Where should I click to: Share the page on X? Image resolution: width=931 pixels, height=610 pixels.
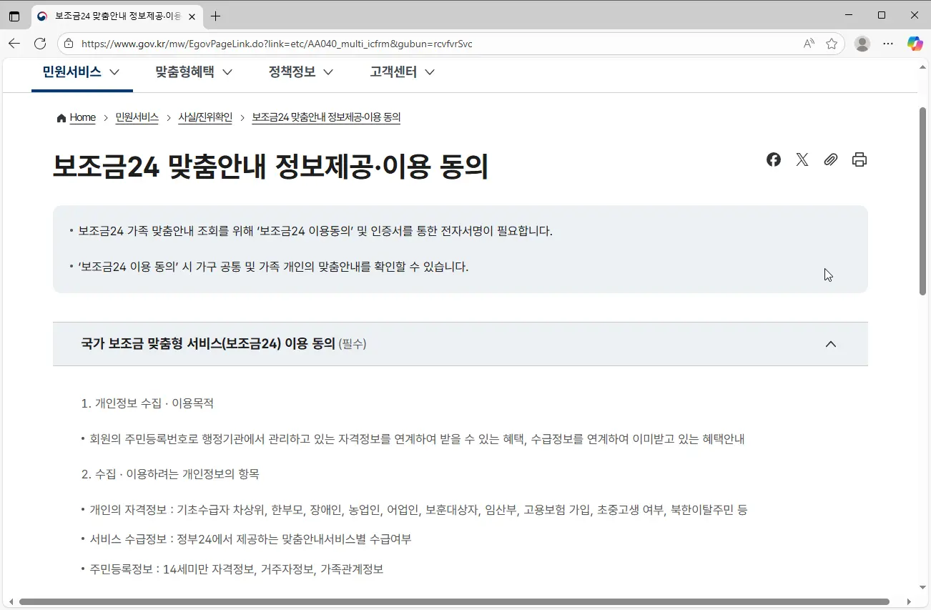802,159
